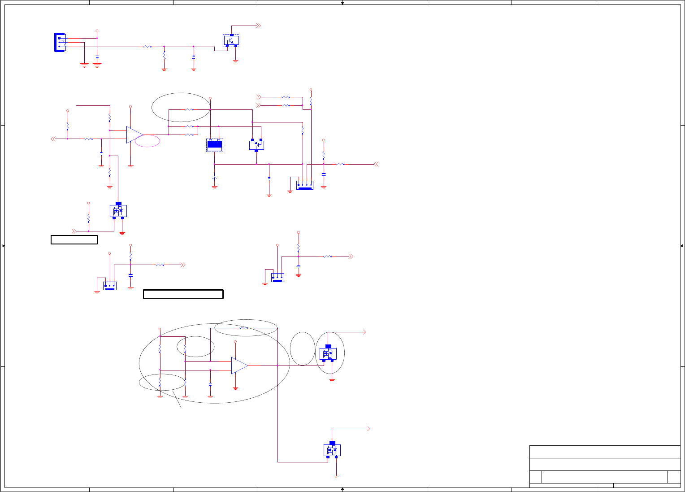685x492 pixels.
Task: Click the leftmost double-chevron port symbol
Action: coord(54,139)
